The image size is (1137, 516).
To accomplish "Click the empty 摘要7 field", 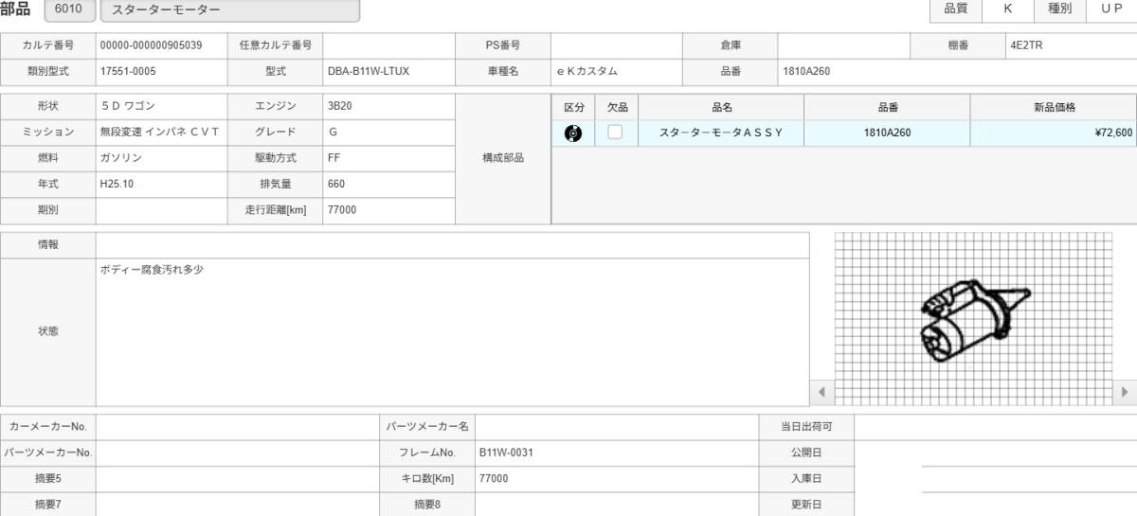I will (x=238, y=505).
